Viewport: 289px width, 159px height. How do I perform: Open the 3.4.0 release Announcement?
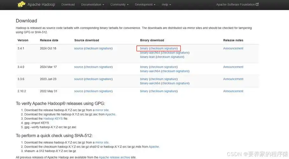click(233, 67)
